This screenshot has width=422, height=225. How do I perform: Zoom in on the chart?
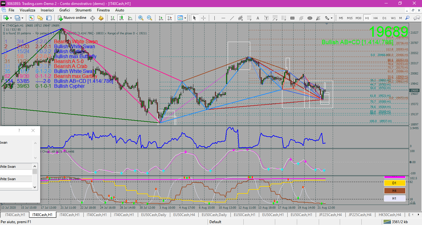(141, 18)
